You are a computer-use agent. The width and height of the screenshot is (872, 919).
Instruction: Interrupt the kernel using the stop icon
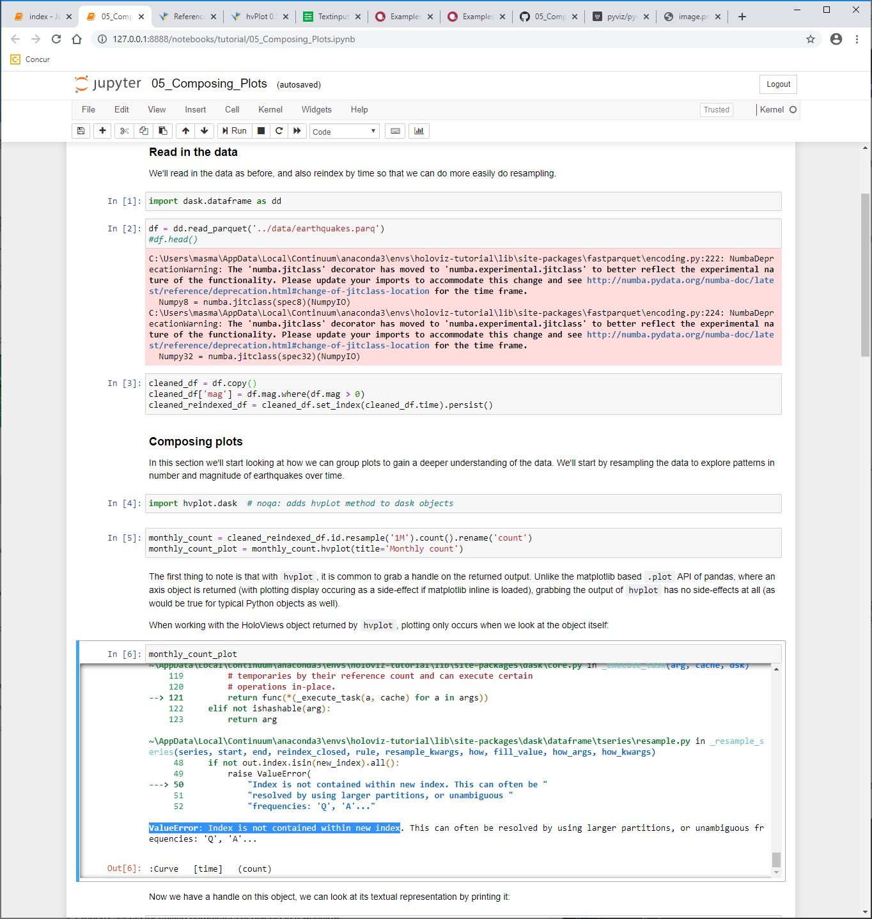(x=261, y=131)
